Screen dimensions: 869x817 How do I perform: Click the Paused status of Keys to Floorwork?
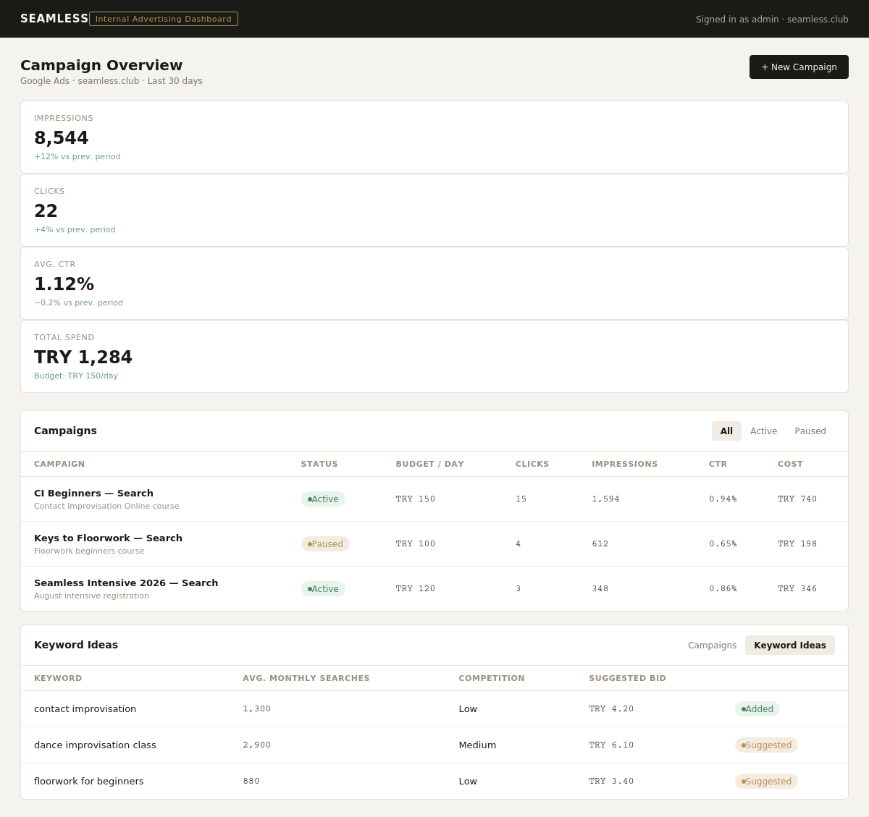click(x=325, y=544)
